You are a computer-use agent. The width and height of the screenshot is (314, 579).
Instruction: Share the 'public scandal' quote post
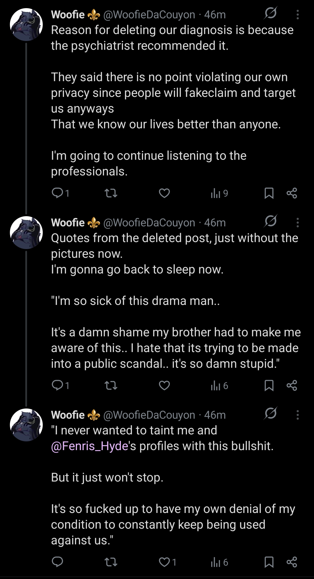pos(292,386)
